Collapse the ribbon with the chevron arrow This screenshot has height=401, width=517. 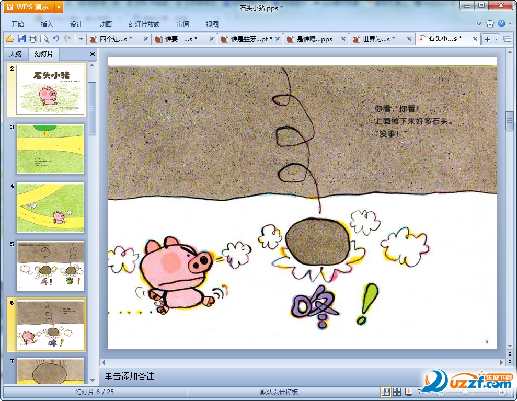479,24
